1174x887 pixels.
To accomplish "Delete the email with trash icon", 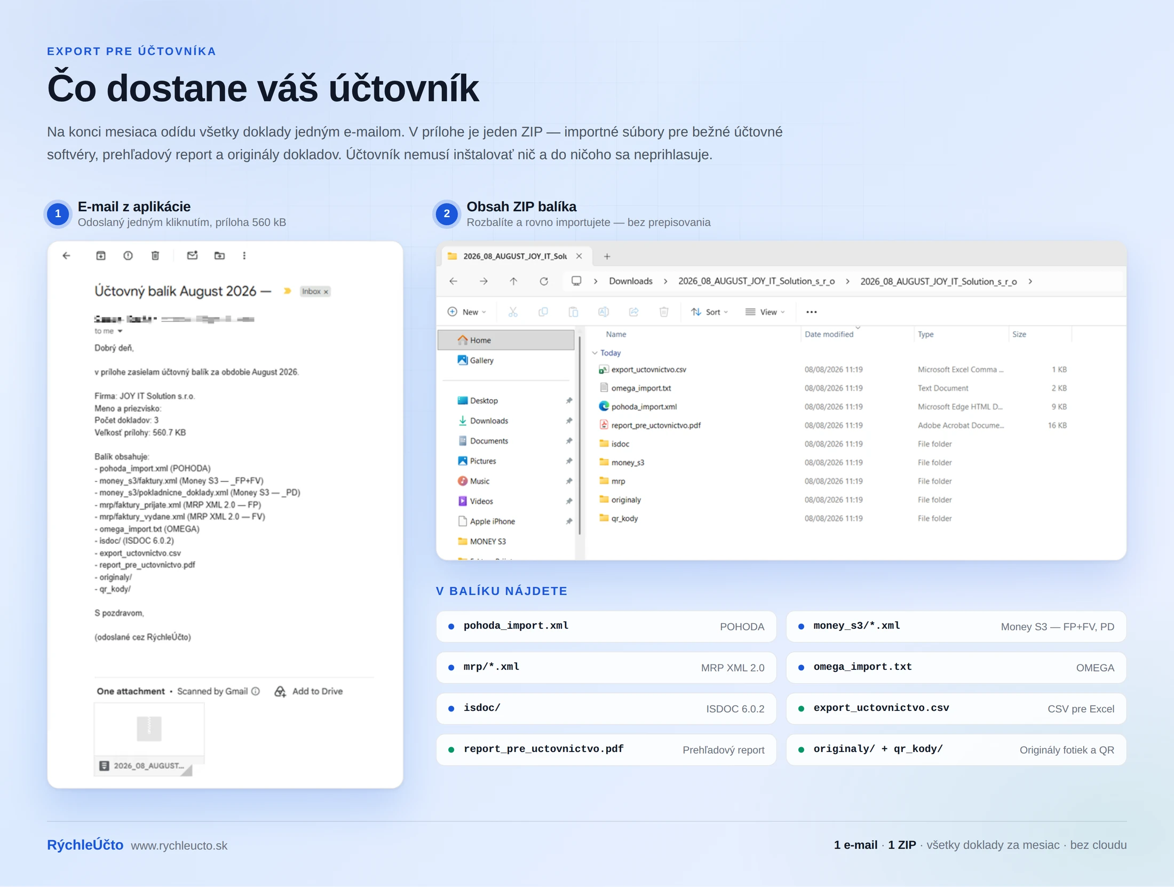I will click(155, 256).
